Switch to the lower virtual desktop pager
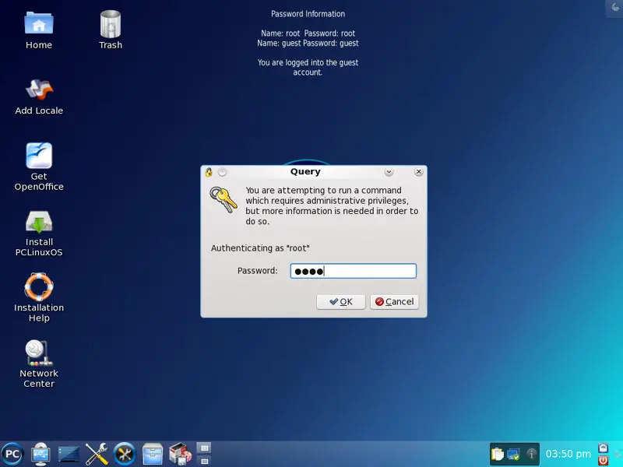Viewport: 623px width, 467px height. point(204,461)
